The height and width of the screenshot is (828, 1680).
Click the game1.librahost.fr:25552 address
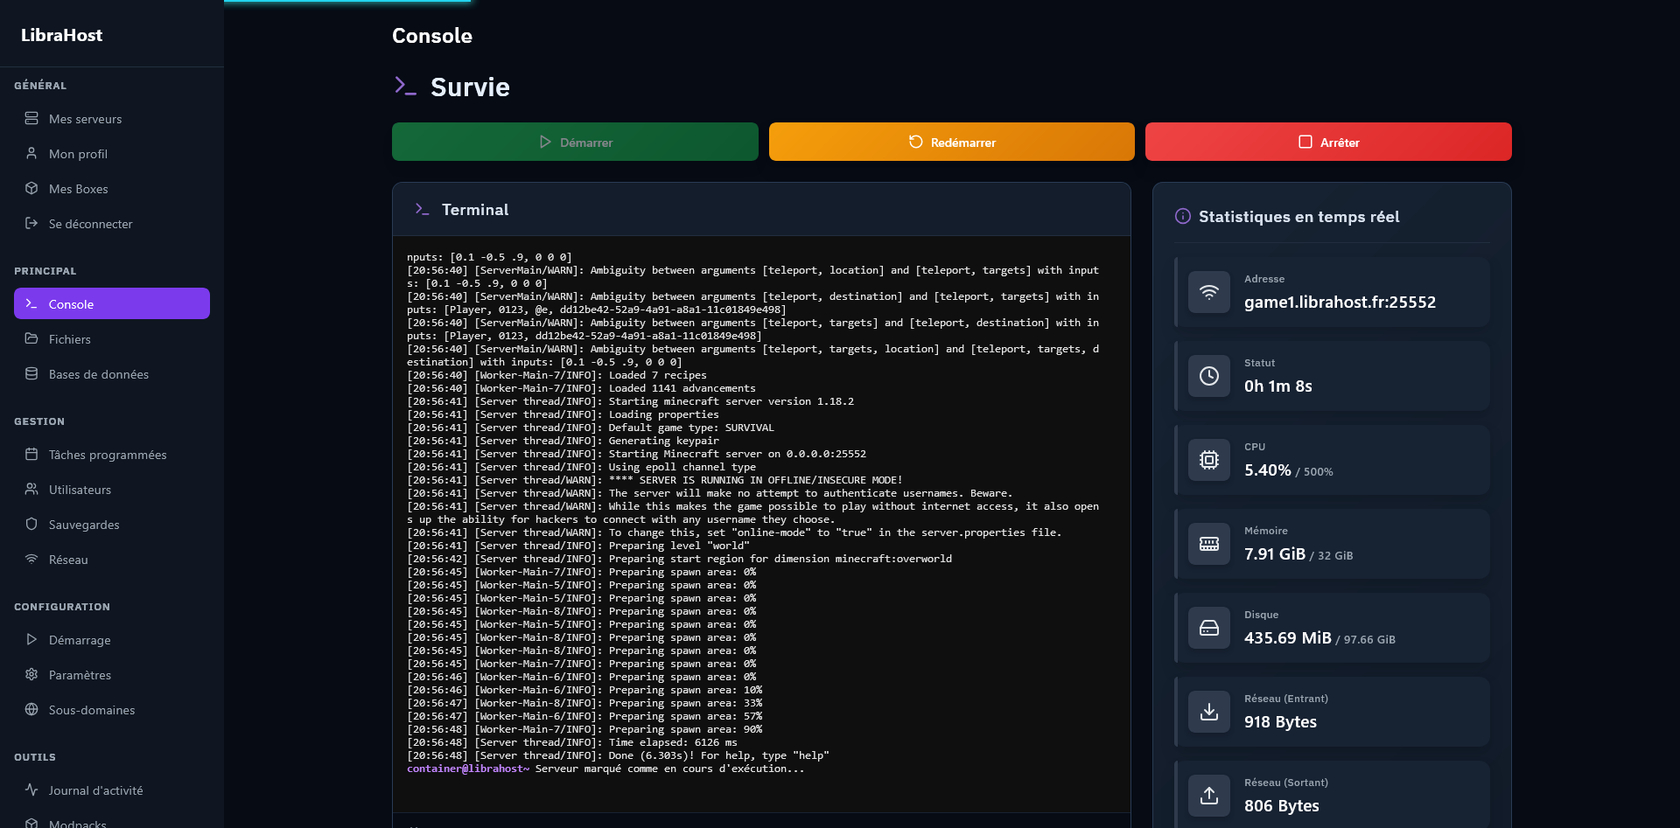[1340, 303]
